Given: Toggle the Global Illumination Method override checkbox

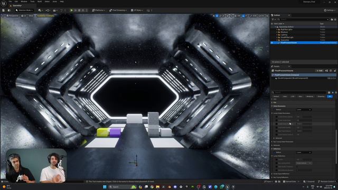Looking at the screenshot, I should tap(275, 110).
